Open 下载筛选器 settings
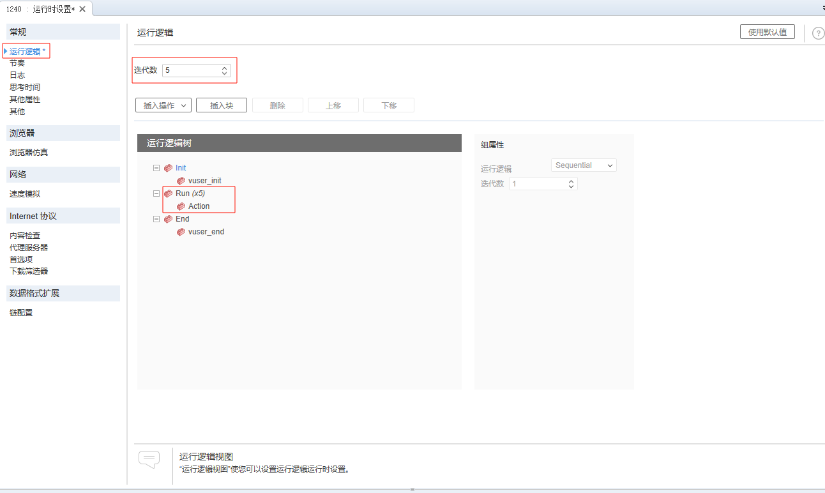Image resolution: width=825 pixels, height=493 pixels. pos(29,271)
